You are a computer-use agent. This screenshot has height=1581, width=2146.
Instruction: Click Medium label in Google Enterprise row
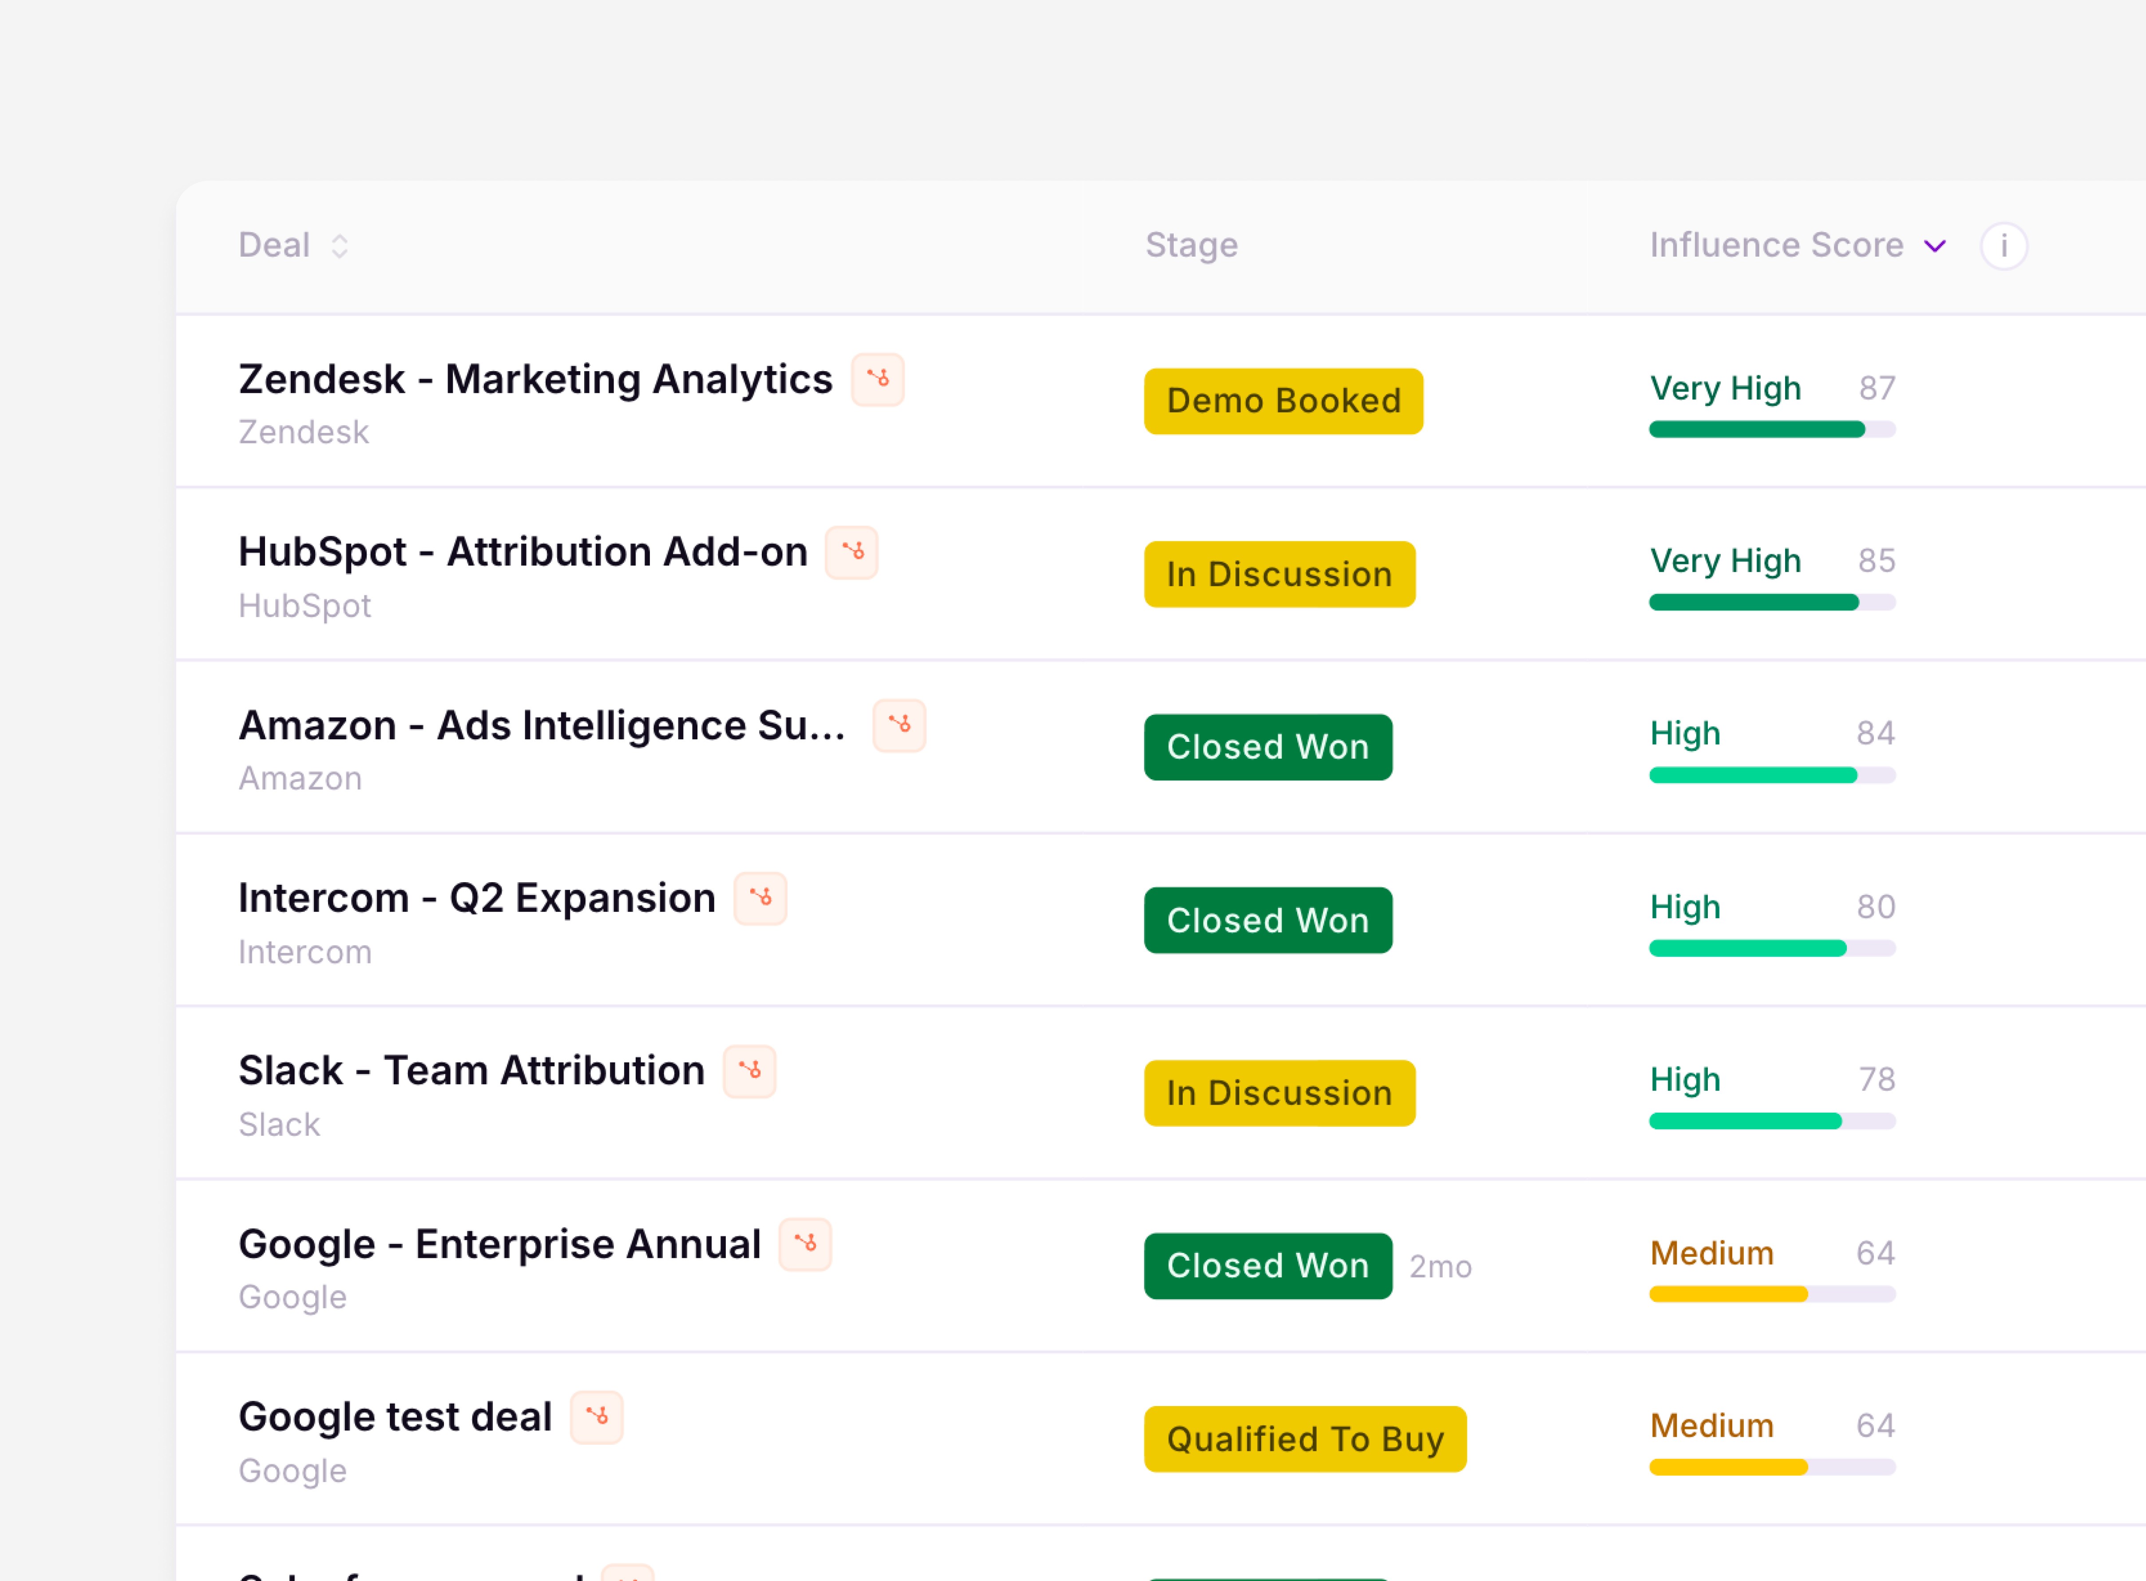[x=1712, y=1253]
